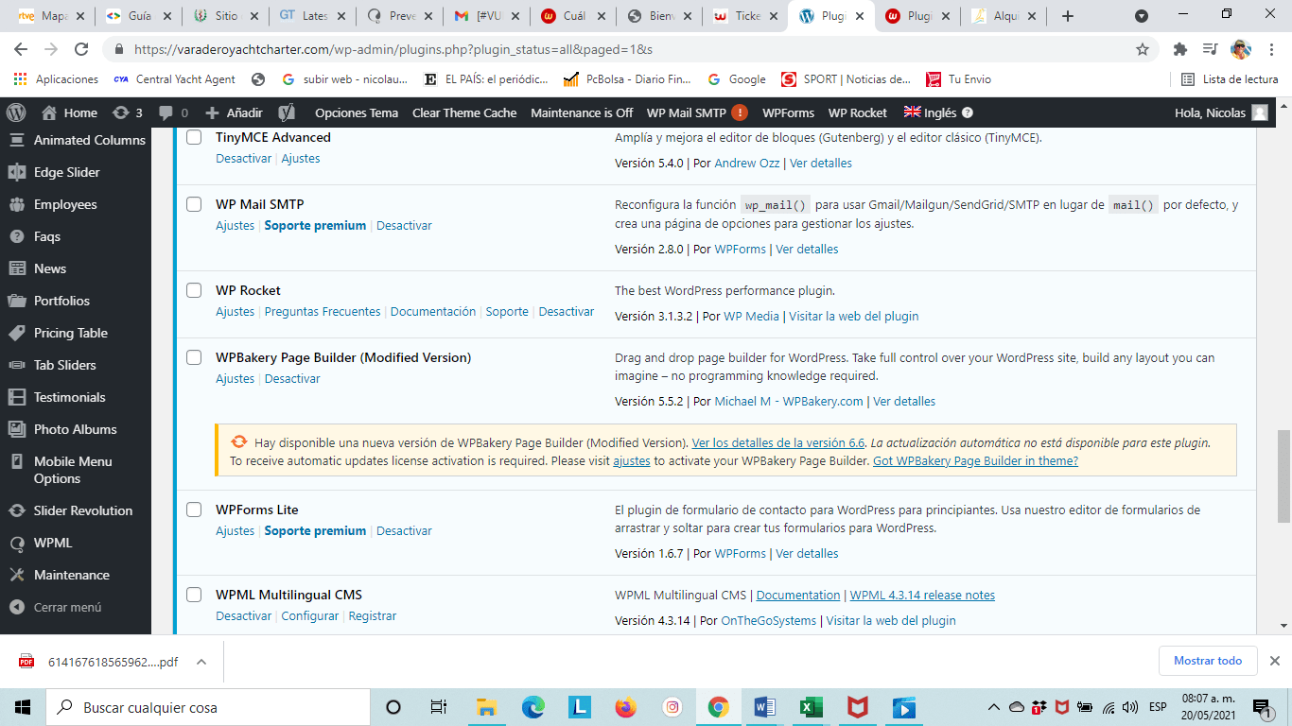This screenshot has width=1292, height=726.
Task: Click the WP Mail SMTP red alert badge
Action: pyautogui.click(x=740, y=112)
